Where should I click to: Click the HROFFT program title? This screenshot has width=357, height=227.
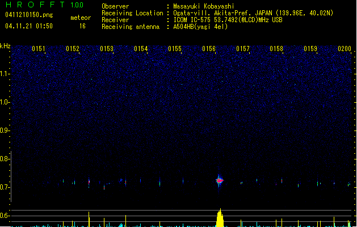[34, 5]
